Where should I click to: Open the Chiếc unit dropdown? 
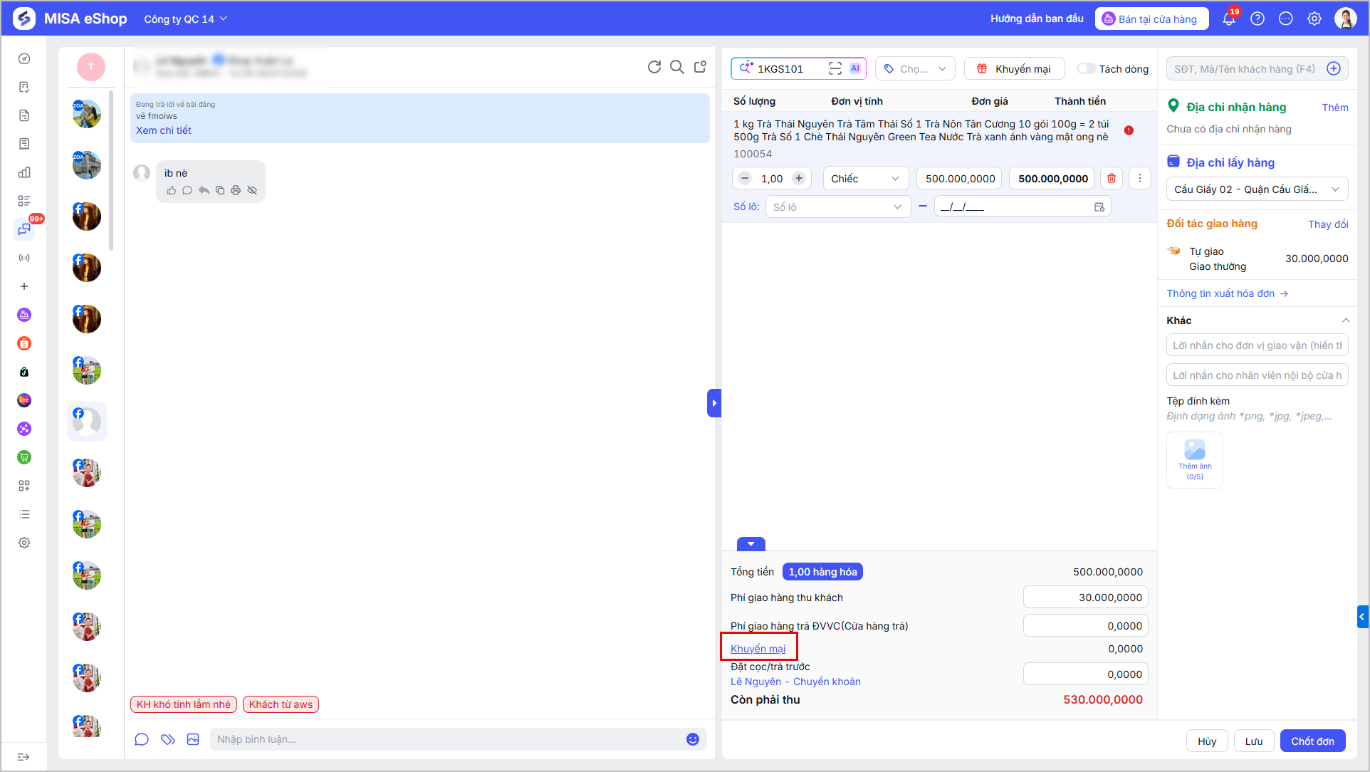click(x=865, y=178)
